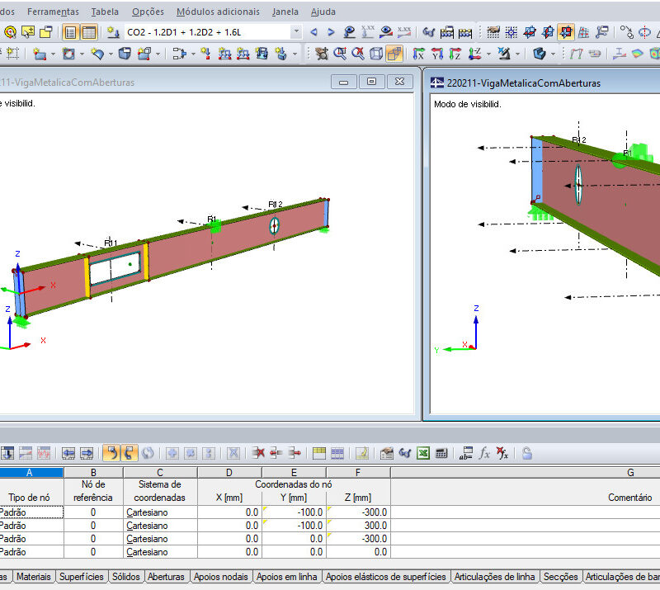Switch to the Sólidos tab
This screenshot has width=660, height=590.
[126, 577]
